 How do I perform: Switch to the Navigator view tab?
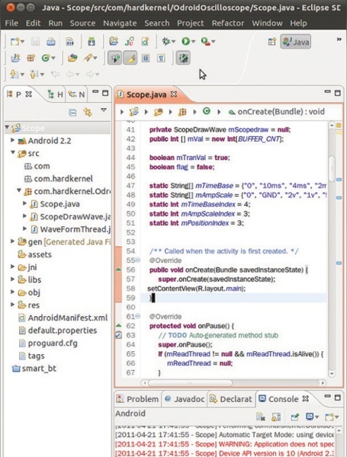tap(76, 94)
